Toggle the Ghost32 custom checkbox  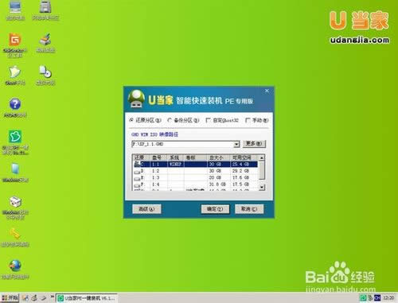[x=209, y=120]
